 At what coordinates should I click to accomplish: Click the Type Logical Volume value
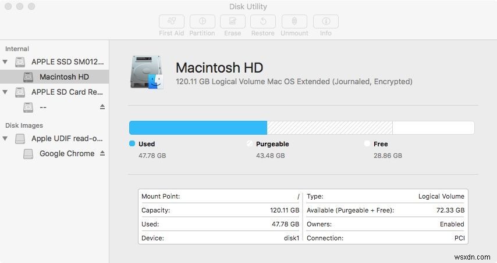(441, 196)
